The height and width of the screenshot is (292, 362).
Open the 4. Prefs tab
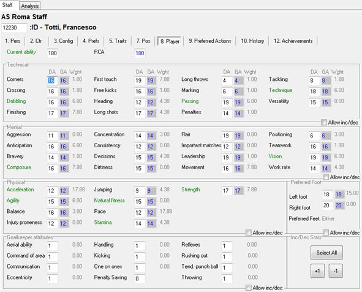91,41
